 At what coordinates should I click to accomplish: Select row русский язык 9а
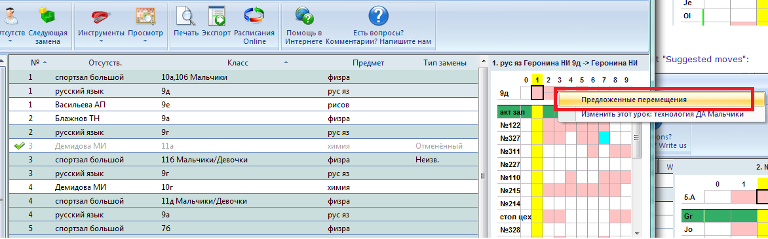243,215
